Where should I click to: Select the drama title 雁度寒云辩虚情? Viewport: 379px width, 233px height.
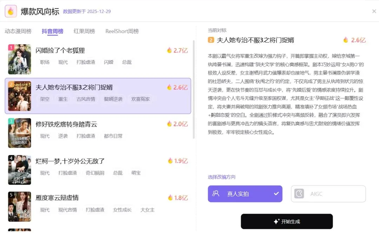tap(57, 198)
